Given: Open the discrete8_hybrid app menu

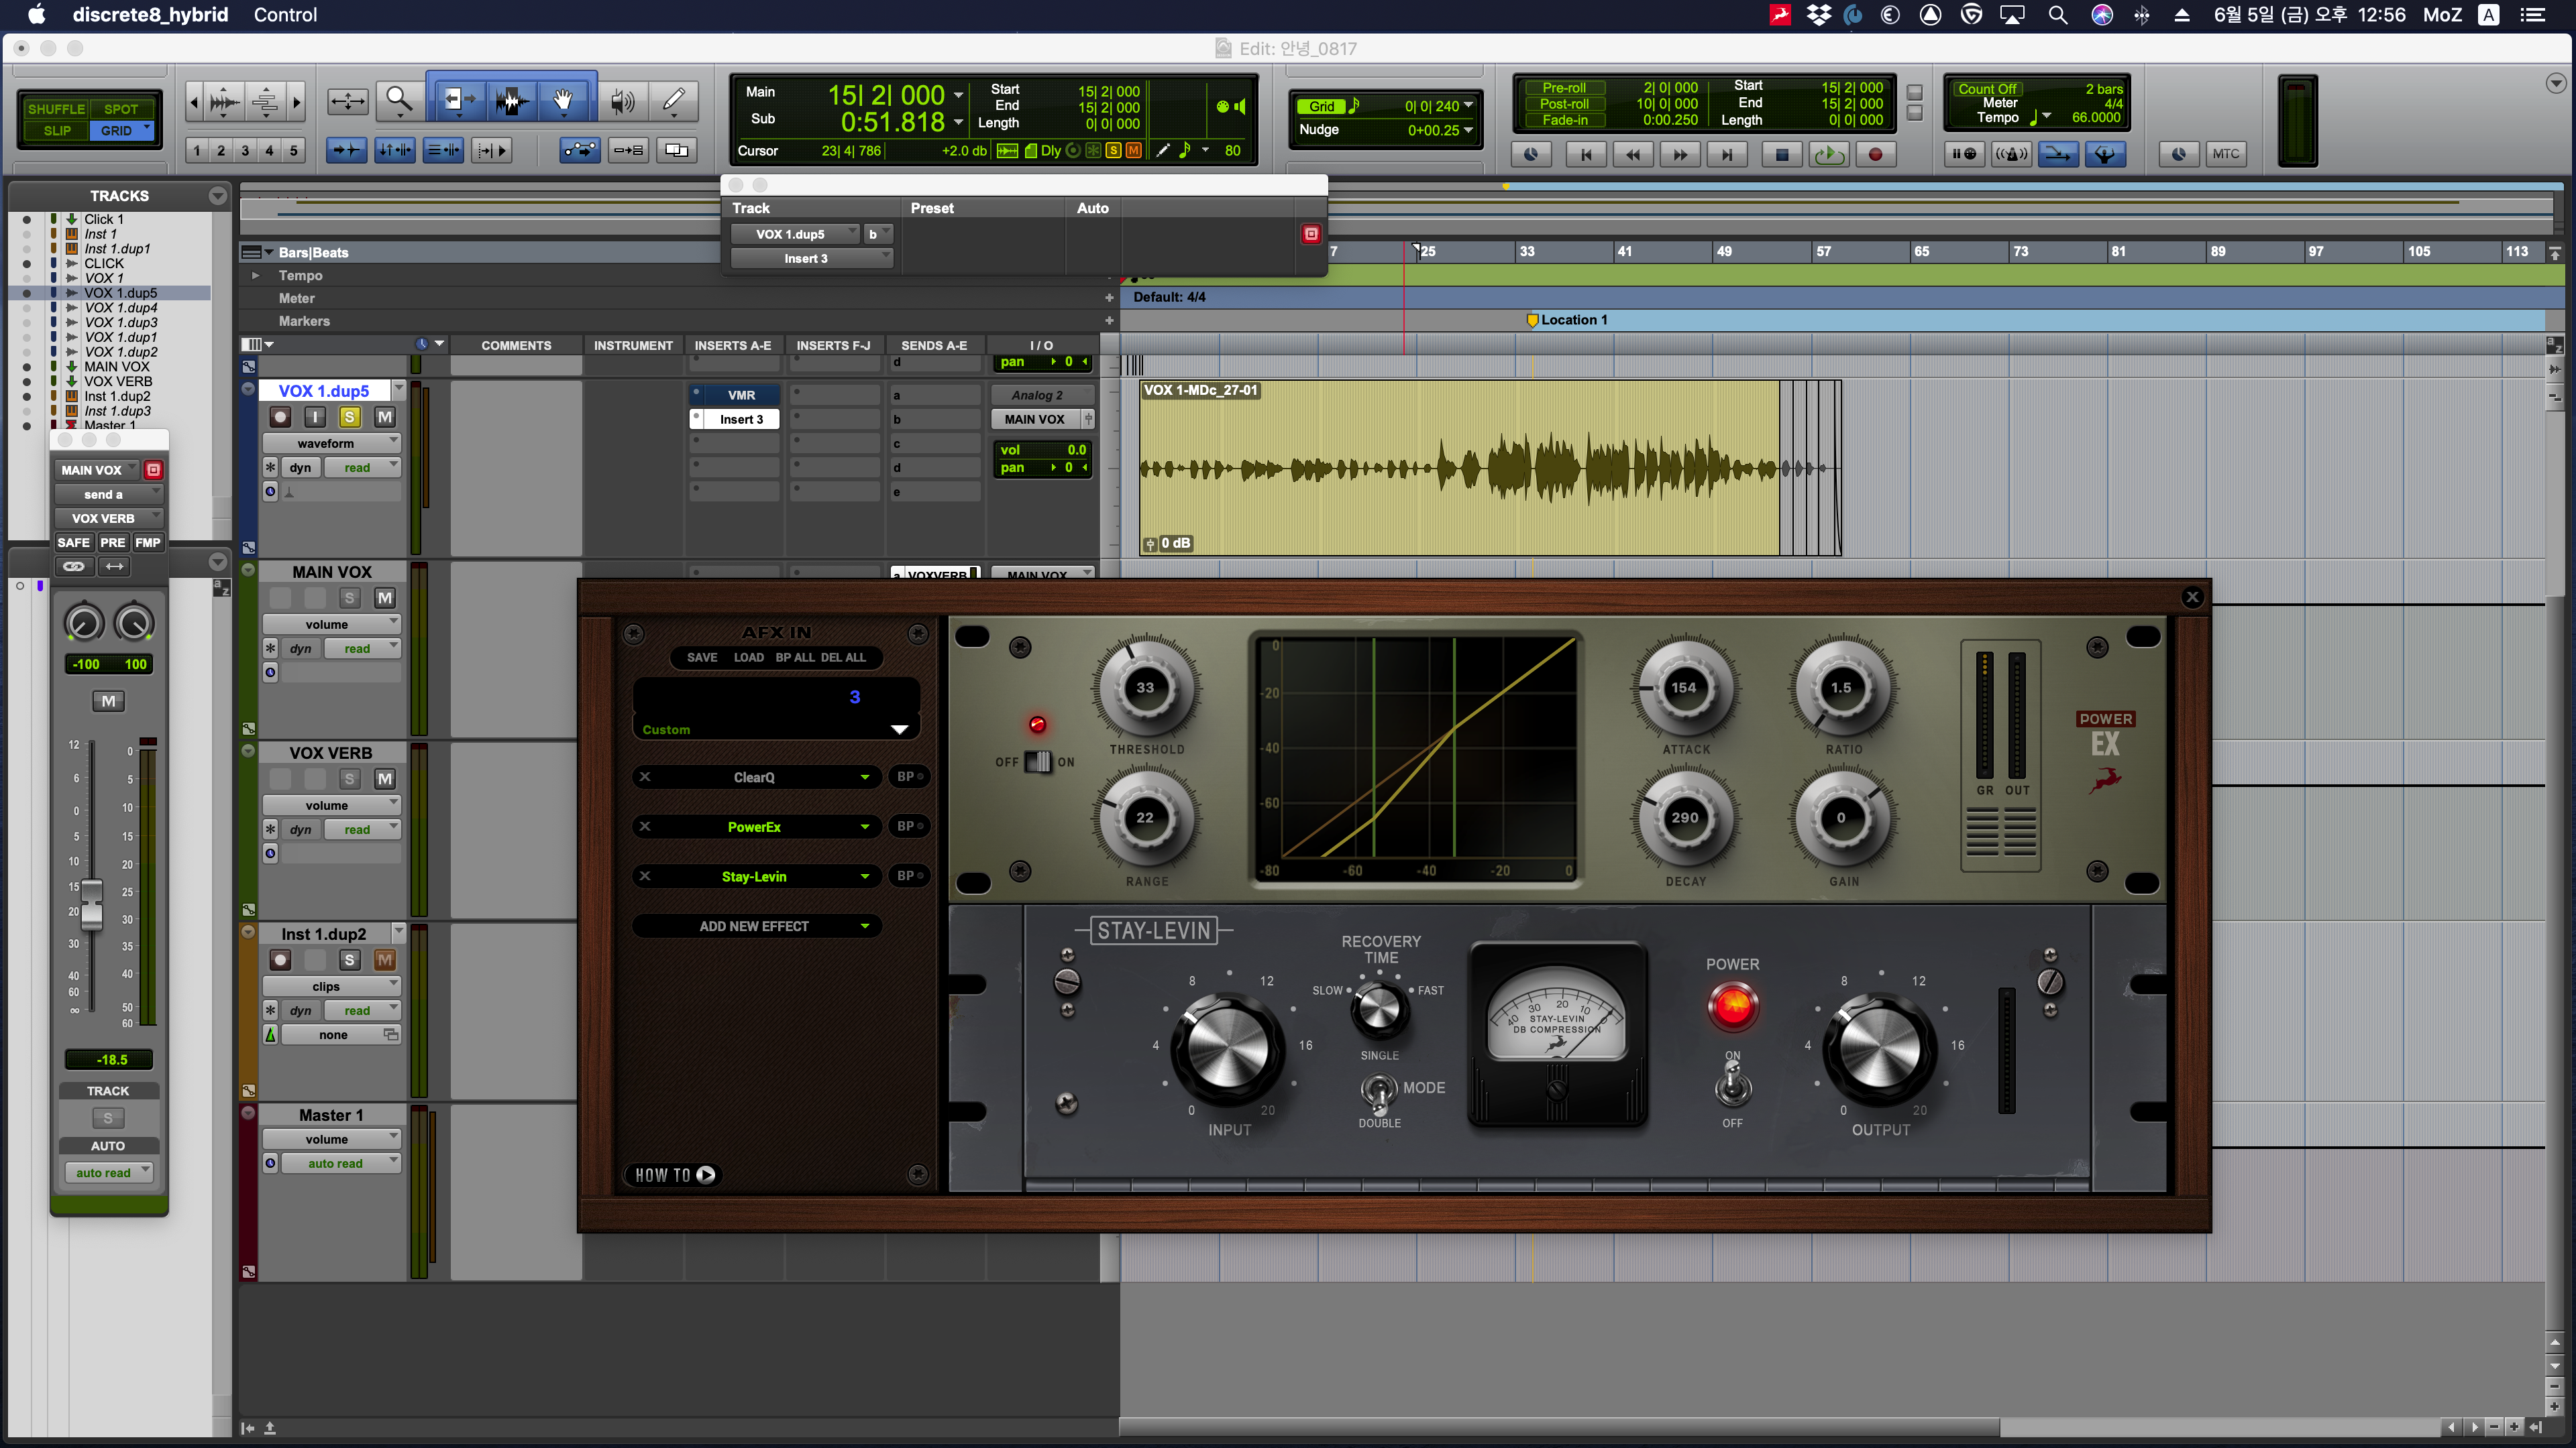Looking at the screenshot, I should click(150, 15).
